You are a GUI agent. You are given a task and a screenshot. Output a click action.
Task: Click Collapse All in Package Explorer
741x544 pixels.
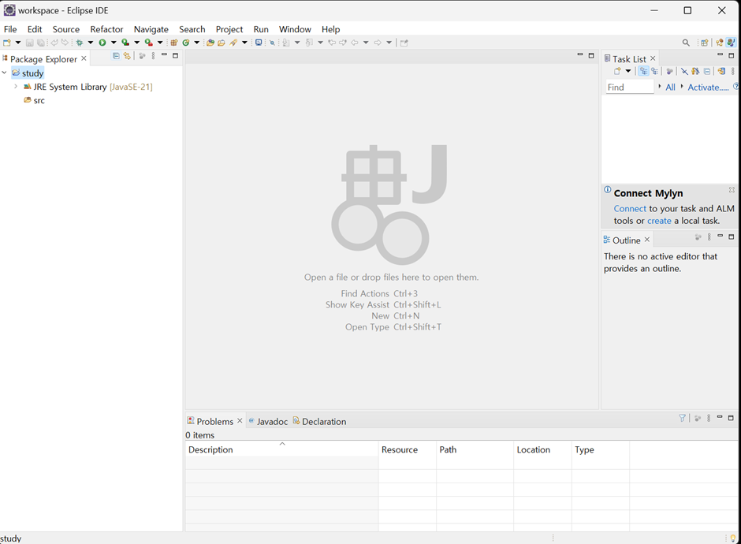pos(116,56)
